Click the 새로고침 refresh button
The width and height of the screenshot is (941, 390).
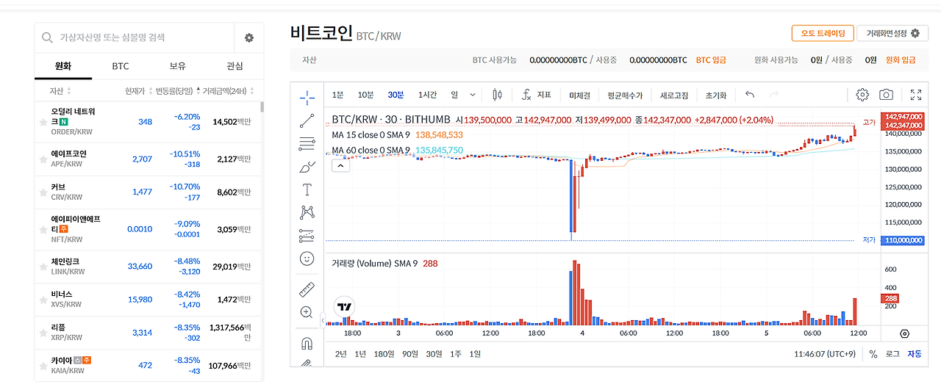674,95
